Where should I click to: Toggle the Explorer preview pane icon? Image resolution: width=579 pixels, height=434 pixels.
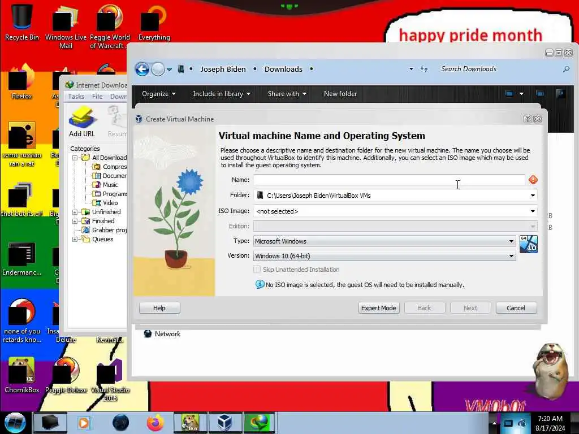(540, 94)
